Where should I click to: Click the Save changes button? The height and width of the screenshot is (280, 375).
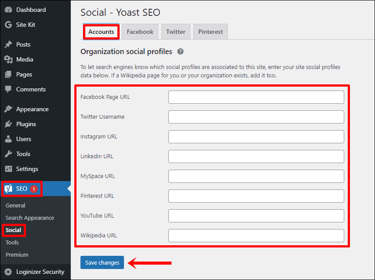102,262
